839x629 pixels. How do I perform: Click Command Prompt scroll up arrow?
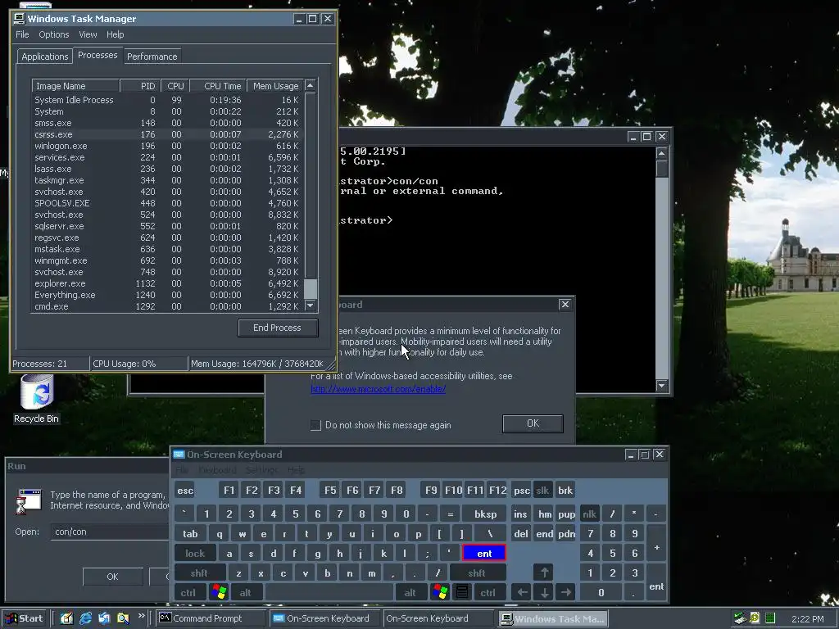pos(662,153)
